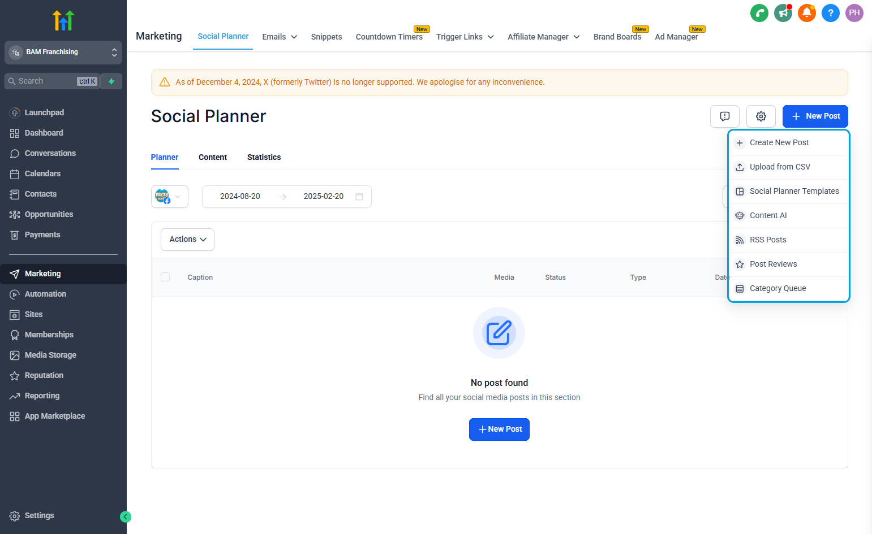Expand the Trigger Links dropdown

465,37
